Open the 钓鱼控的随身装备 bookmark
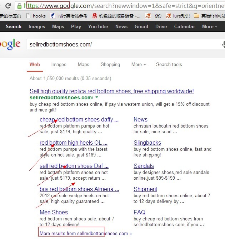The width and height of the screenshot is (225, 239). (x=116, y=16)
